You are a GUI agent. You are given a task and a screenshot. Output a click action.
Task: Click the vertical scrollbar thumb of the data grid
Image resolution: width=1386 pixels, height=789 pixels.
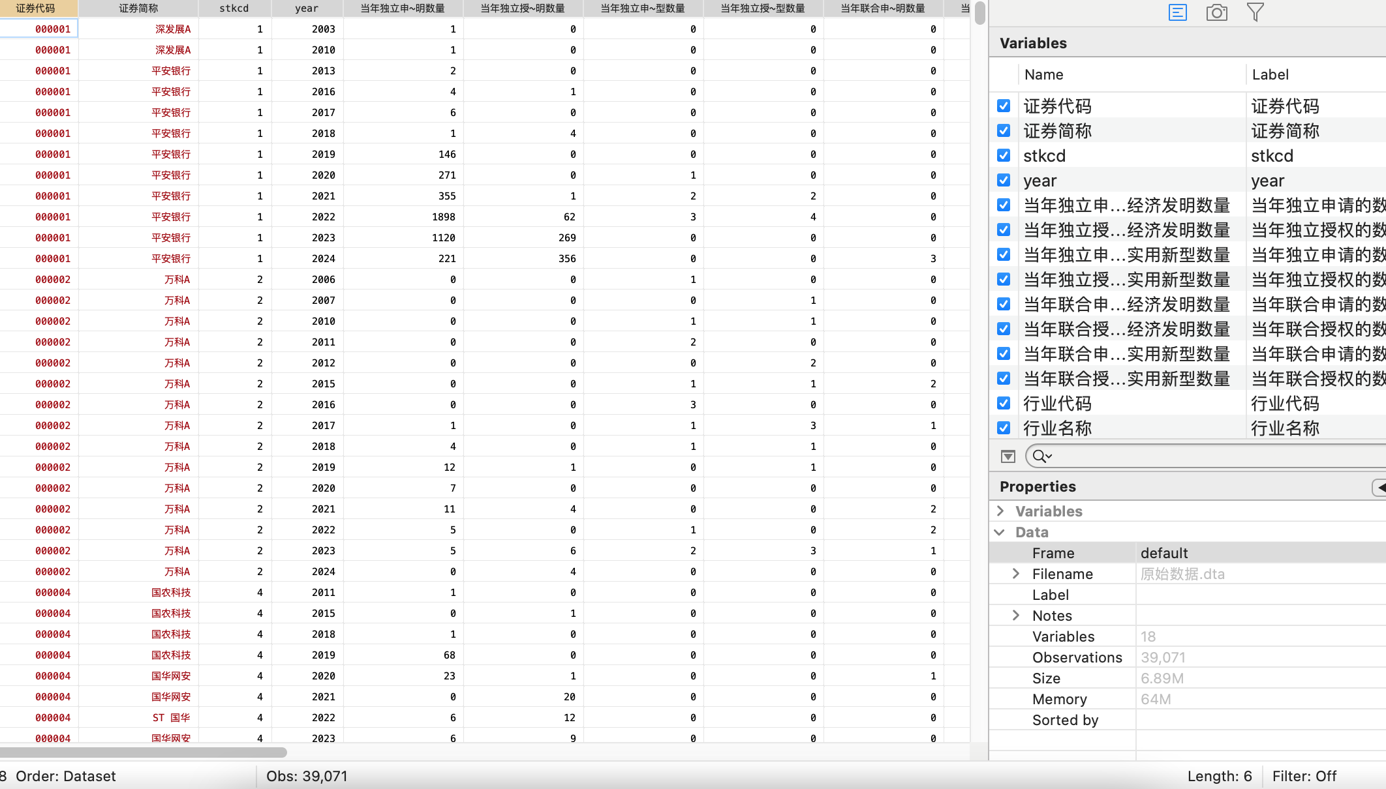click(979, 13)
